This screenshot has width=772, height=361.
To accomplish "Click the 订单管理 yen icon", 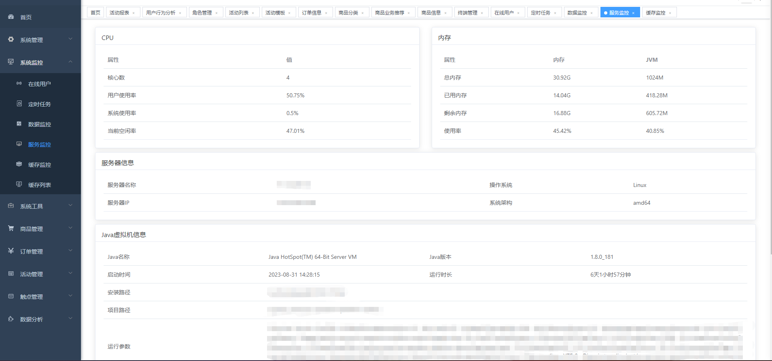I will coord(11,251).
